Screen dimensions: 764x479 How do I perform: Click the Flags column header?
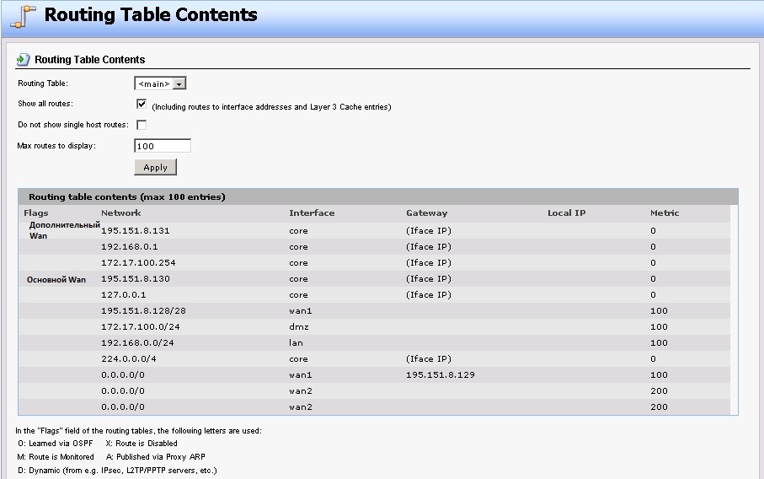(37, 213)
